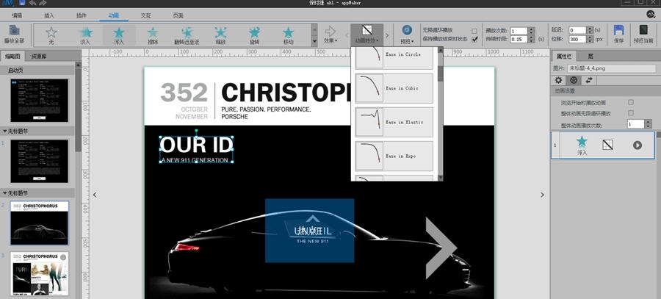Open the 插入 menu tab
This screenshot has height=299, width=661.
(49, 15)
